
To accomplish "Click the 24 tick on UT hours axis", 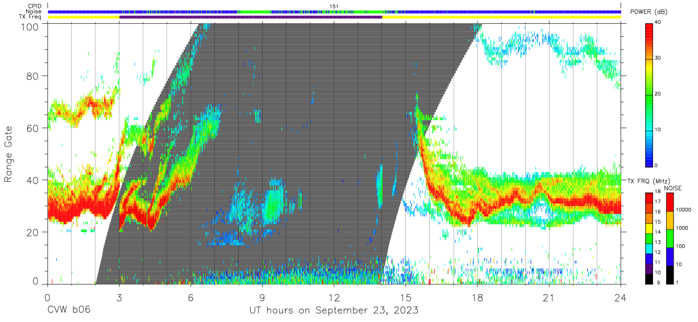I will coord(620,297).
